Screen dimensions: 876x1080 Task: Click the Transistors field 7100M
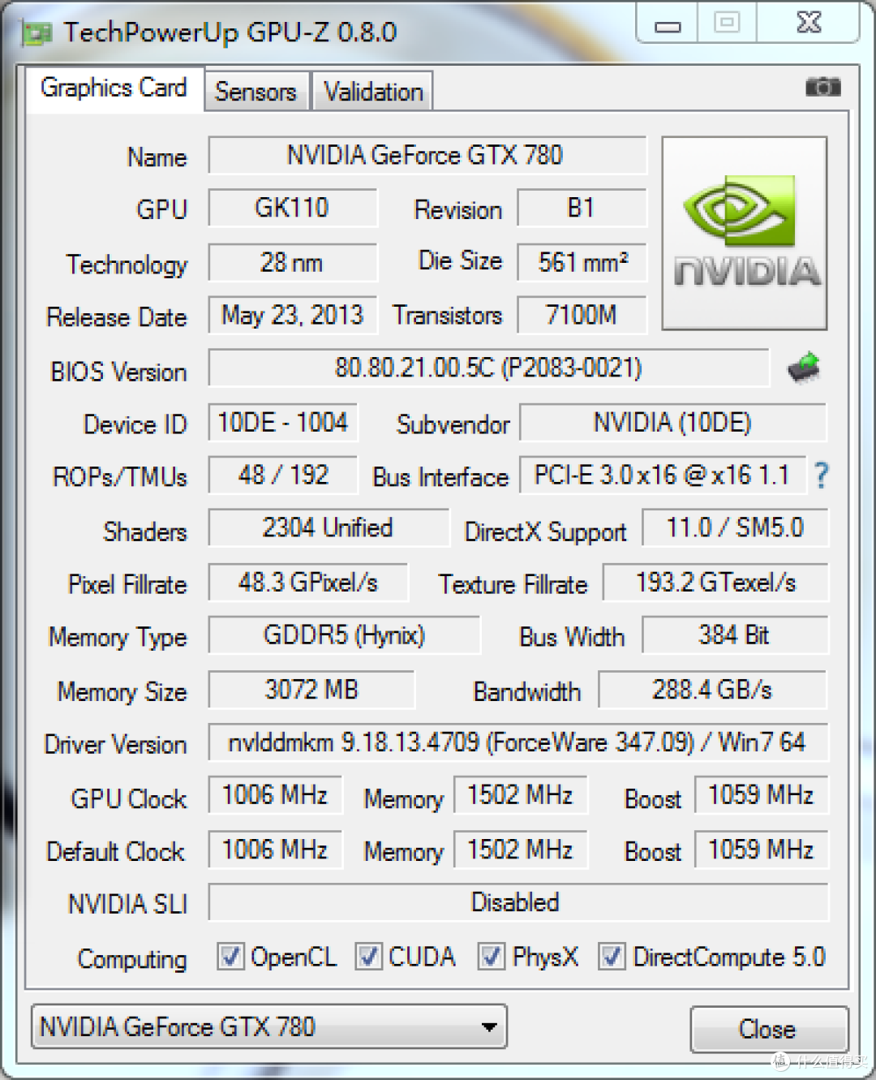click(582, 315)
